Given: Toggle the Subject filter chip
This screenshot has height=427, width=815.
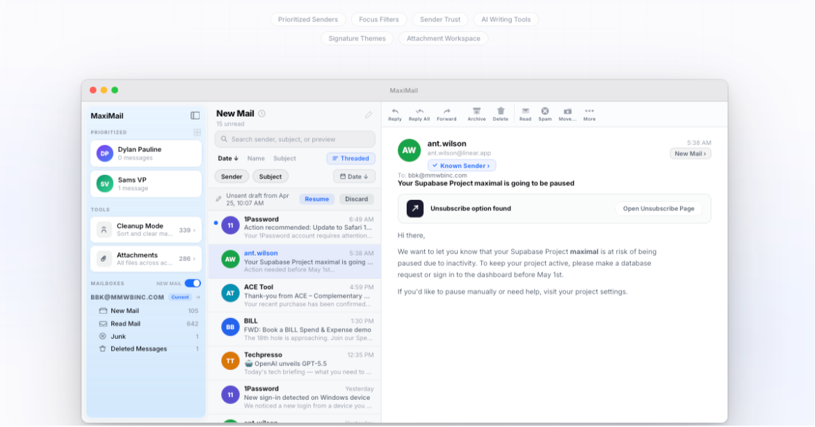Looking at the screenshot, I should click(271, 176).
